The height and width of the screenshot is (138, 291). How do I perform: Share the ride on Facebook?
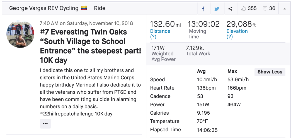point(203,9)
